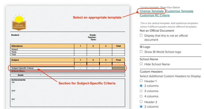
Task: Enable 'not an official document' checkbox
Action: [x=141, y=35]
